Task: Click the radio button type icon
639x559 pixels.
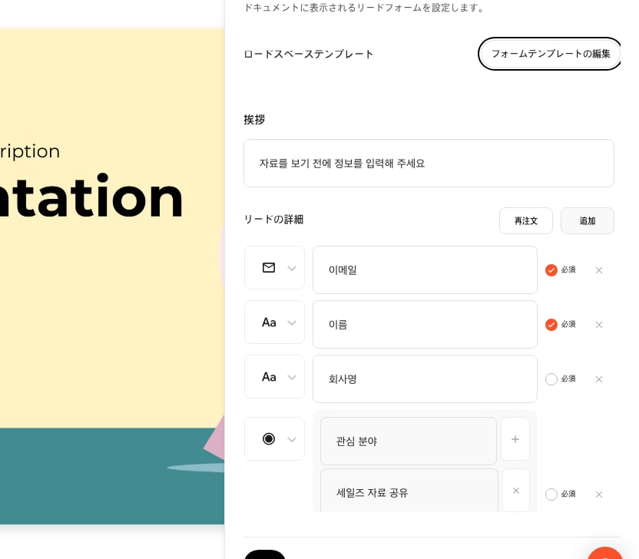Action: tap(269, 438)
